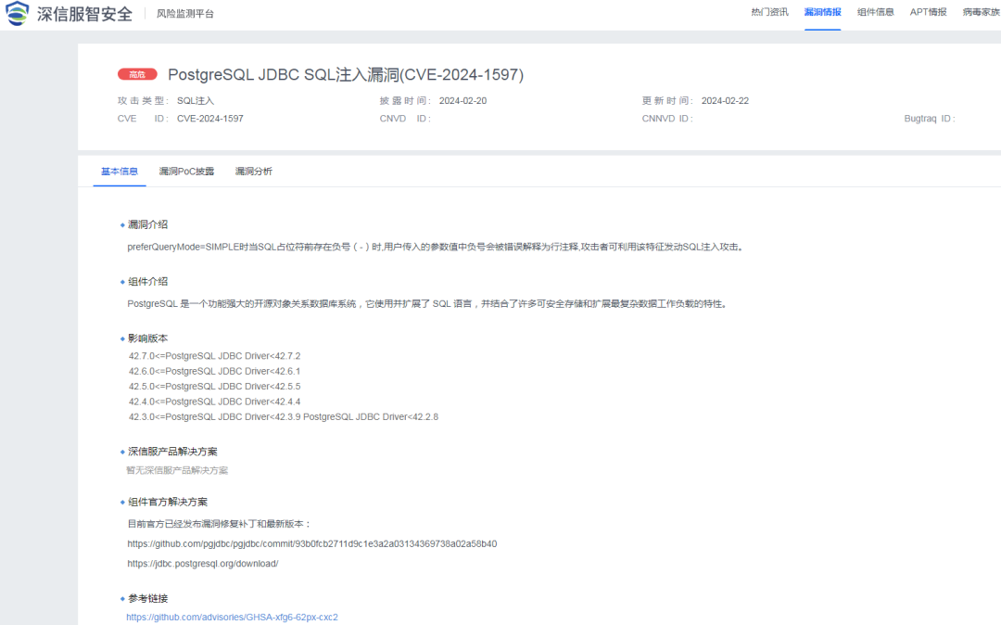
Task: Click the Sangfor shield logo icon
Action: tap(18, 13)
